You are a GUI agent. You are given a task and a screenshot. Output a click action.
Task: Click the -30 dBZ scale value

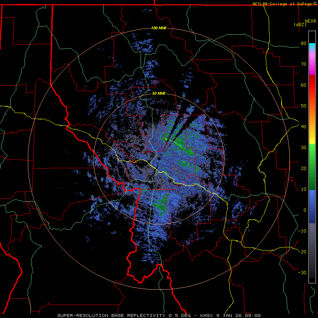pos(302,273)
